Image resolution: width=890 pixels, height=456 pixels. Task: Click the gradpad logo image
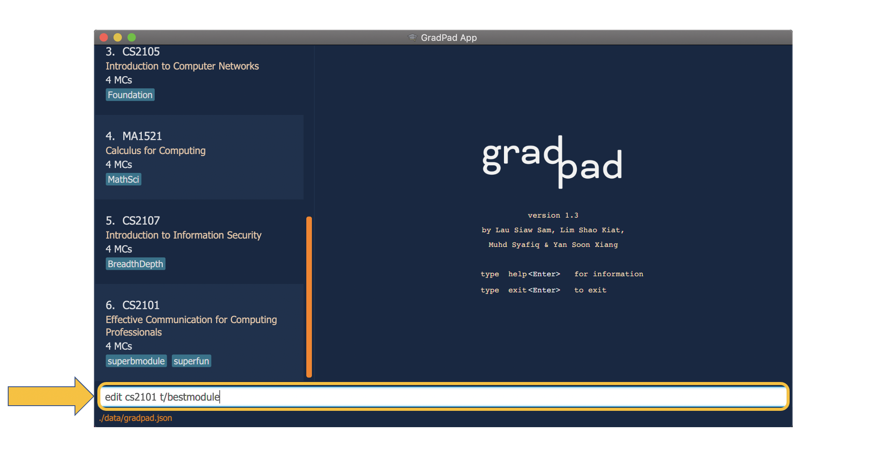click(553, 162)
